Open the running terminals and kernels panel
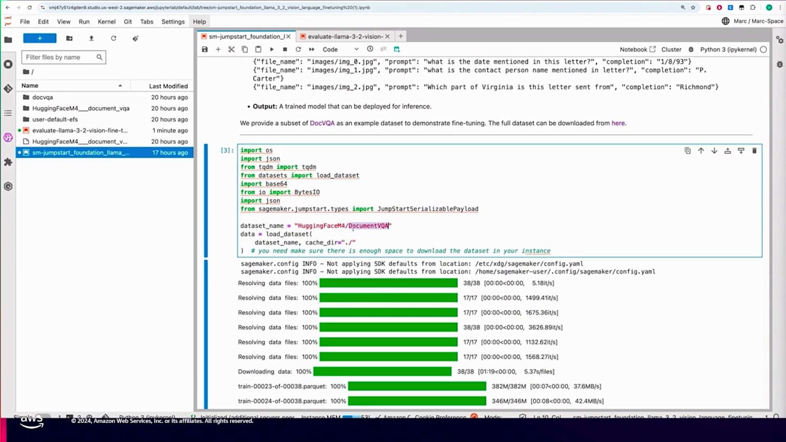 (8, 64)
